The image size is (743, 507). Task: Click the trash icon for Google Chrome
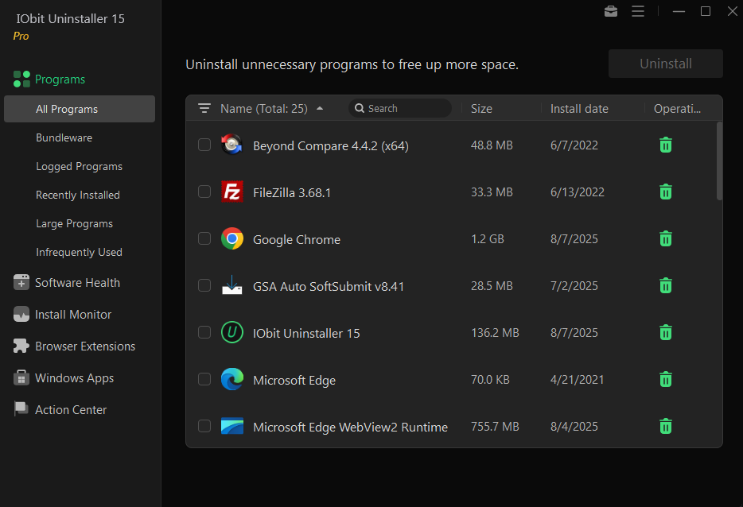[x=665, y=238]
